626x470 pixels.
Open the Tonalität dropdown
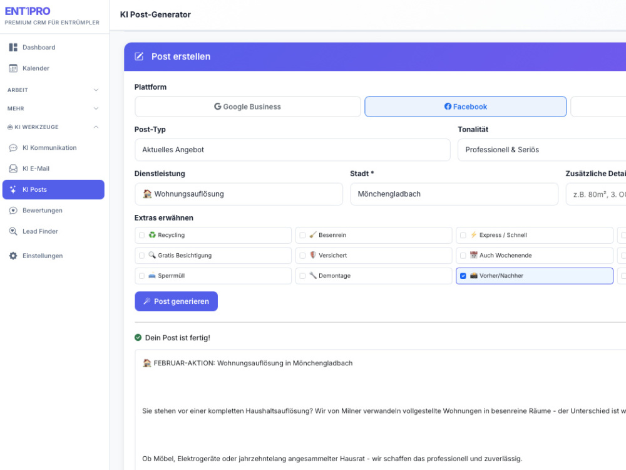pyautogui.click(x=541, y=150)
